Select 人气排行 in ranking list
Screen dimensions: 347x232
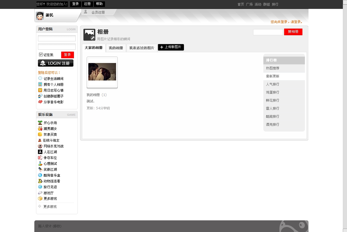click(273, 84)
